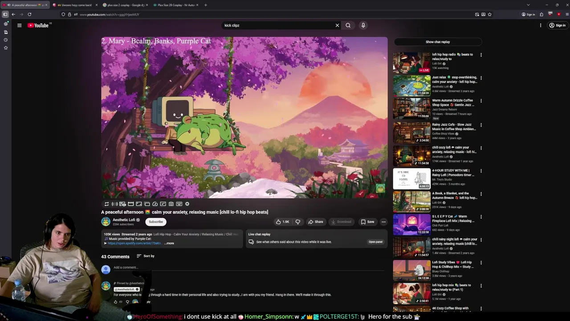
Task: Open options for 'Rainy Jazz Cafe' video
Action: [x=481, y=125]
